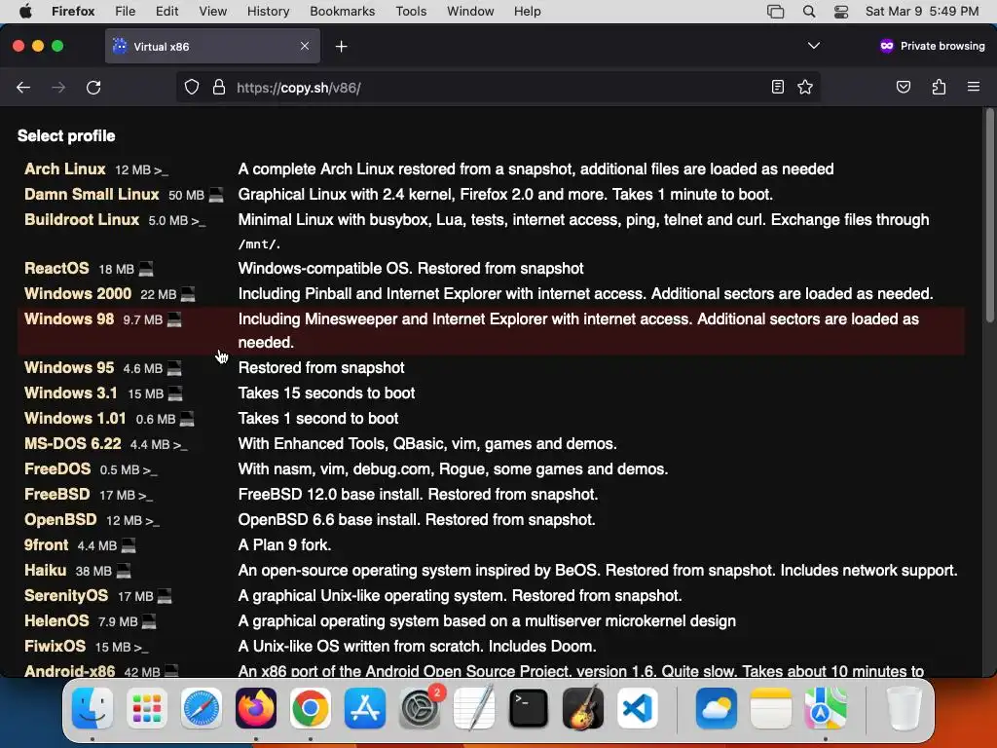Open the Apple menu
The image size is (997, 748).
click(25, 12)
